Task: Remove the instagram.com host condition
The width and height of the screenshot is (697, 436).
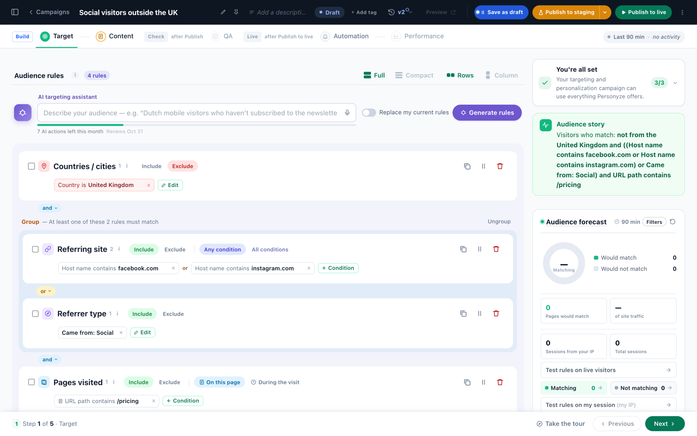Action: [309, 268]
